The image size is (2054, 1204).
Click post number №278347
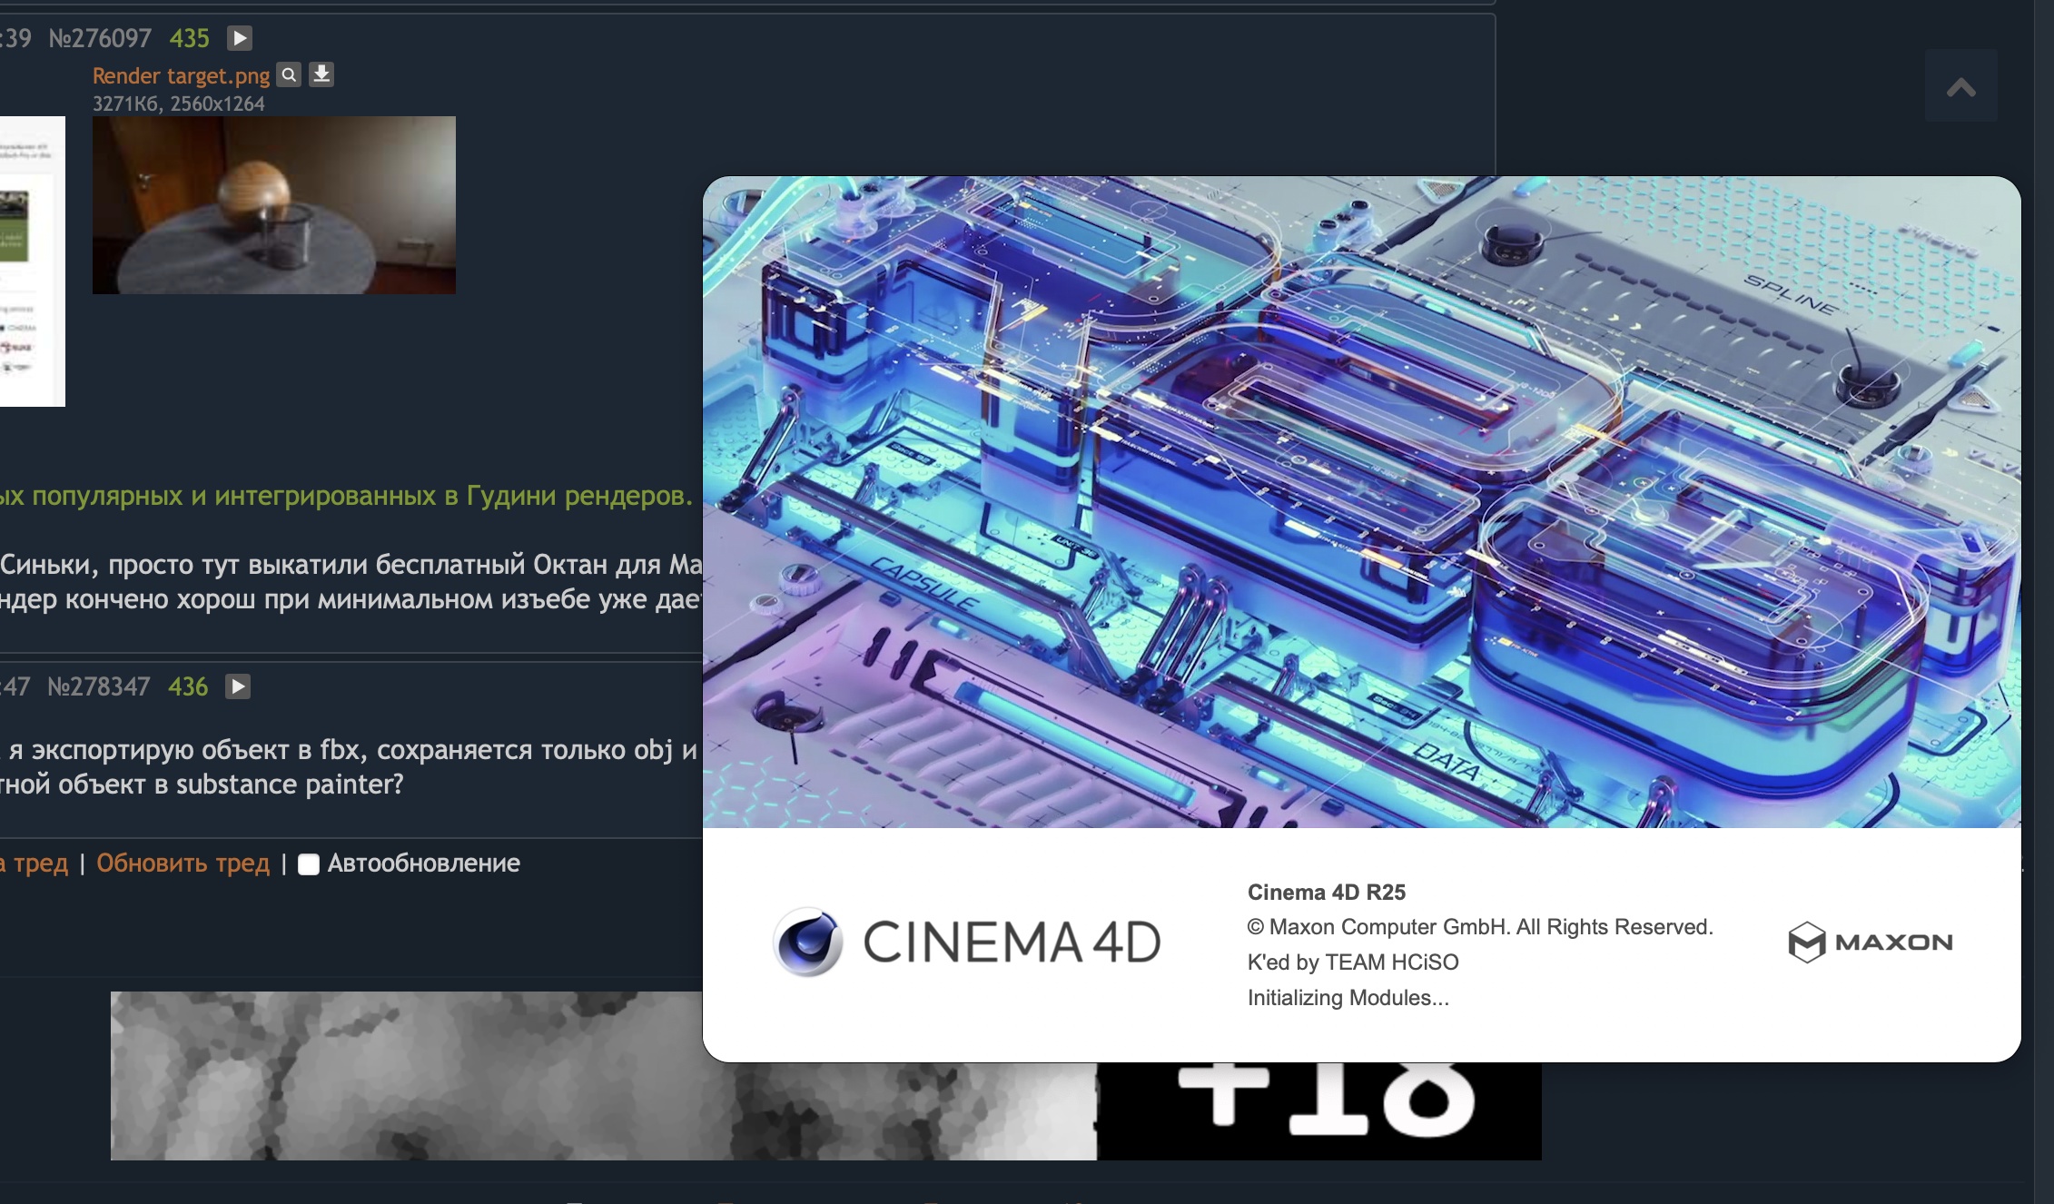(98, 686)
